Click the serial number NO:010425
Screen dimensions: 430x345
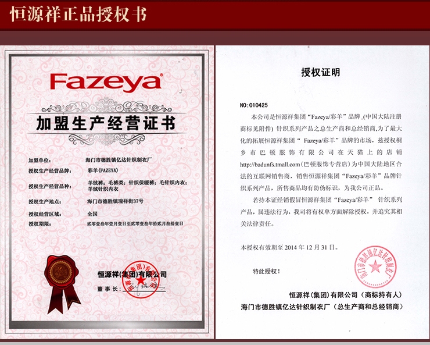coord(254,105)
